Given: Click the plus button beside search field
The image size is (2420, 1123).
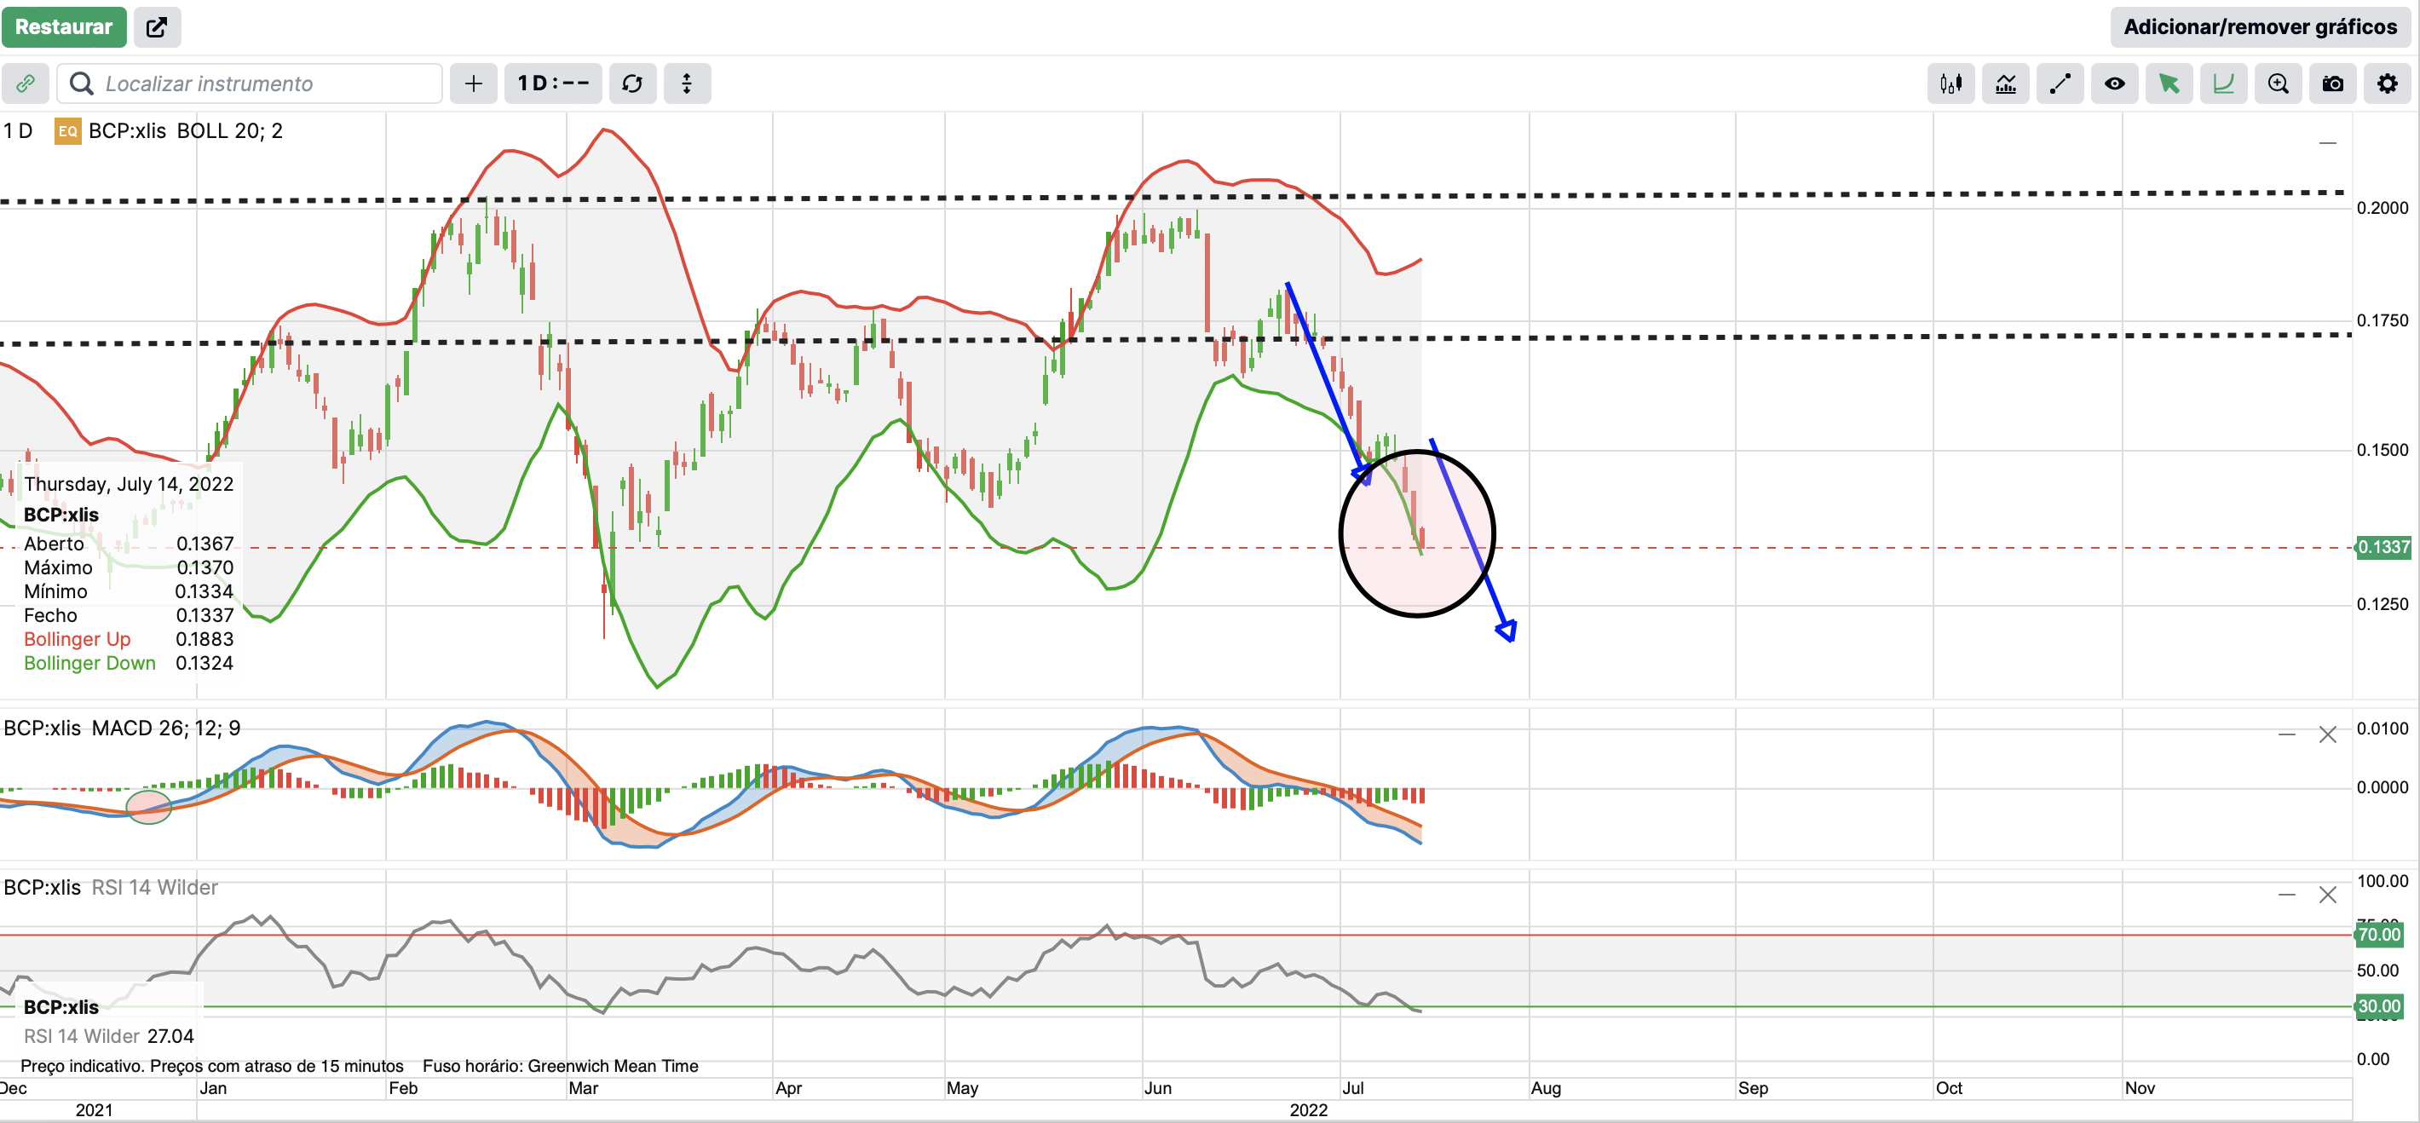Looking at the screenshot, I should pos(474,84).
